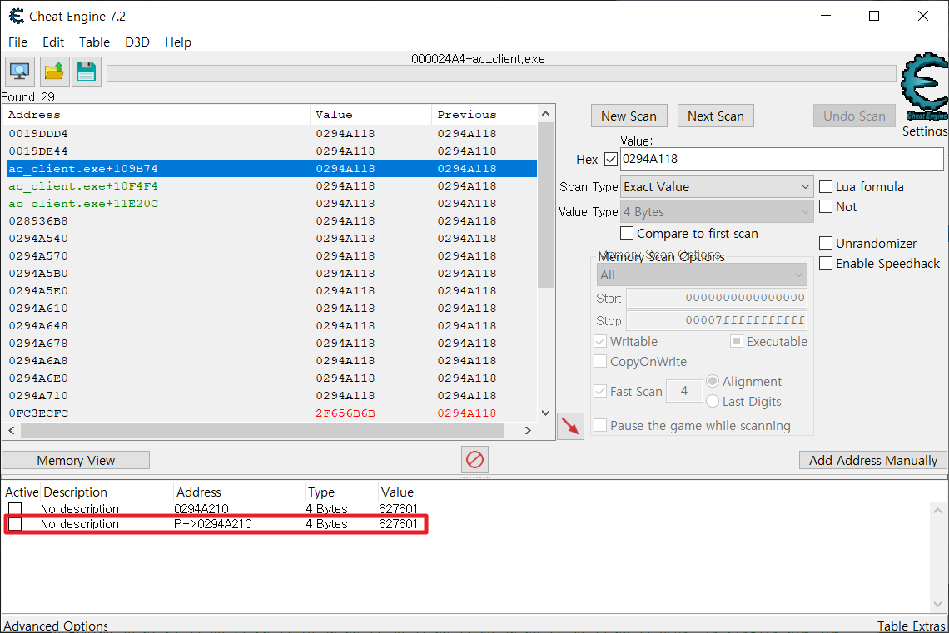The image size is (949, 633).
Task: Click the Address column header in results
Action: click(157, 114)
